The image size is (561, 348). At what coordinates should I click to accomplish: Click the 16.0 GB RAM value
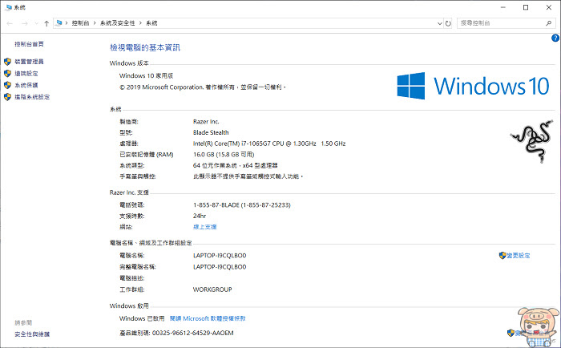pyautogui.click(x=224, y=154)
